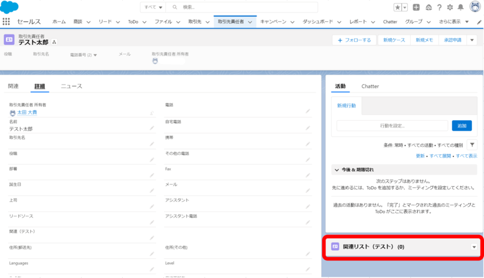Click the 行動を設定 input field
This screenshot has height=278, width=484.
click(392, 126)
